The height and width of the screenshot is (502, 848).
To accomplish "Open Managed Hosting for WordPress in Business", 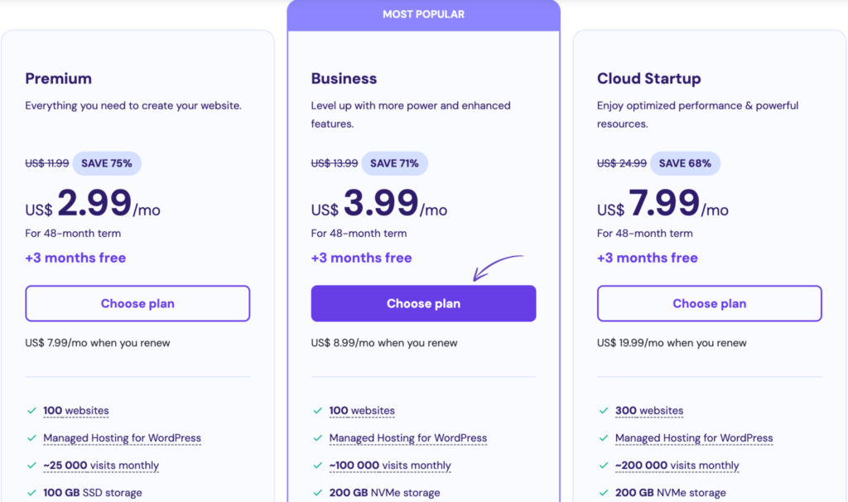I will pyautogui.click(x=408, y=438).
